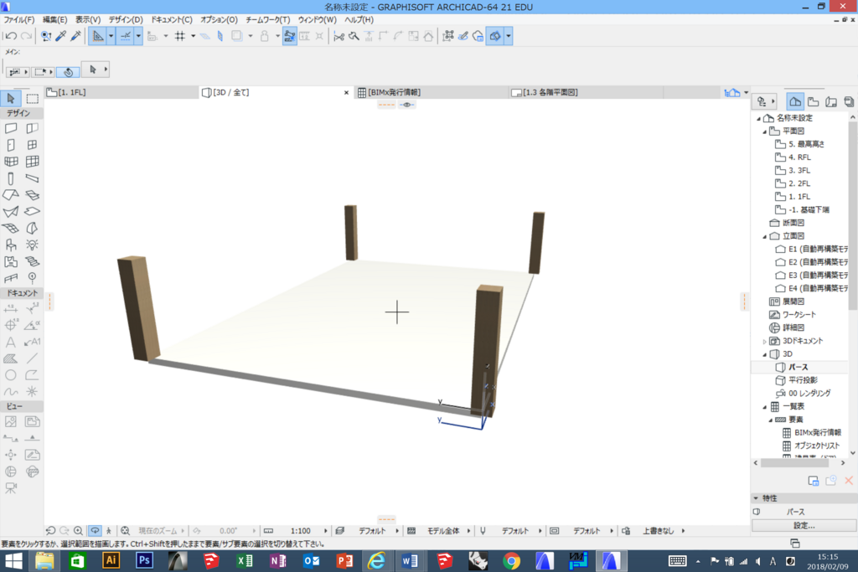
Task: Open Google Chrome from taskbar
Action: click(x=512, y=561)
